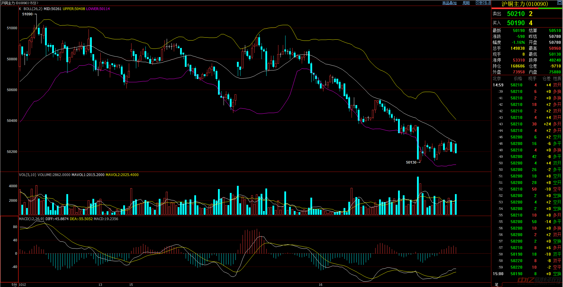Click the LOWER:50114 Bollinger value
The height and width of the screenshot is (287, 563).
(98, 9)
